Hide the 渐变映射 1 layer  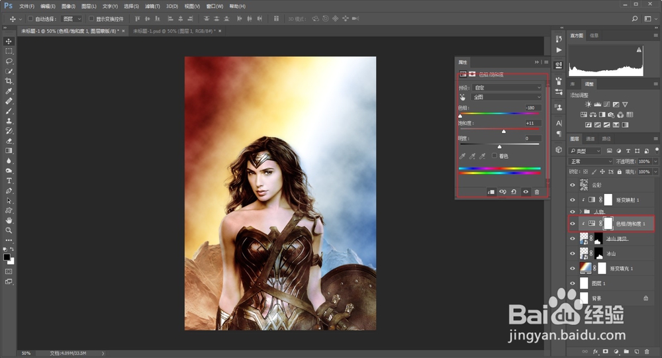click(x=573, y=200)
